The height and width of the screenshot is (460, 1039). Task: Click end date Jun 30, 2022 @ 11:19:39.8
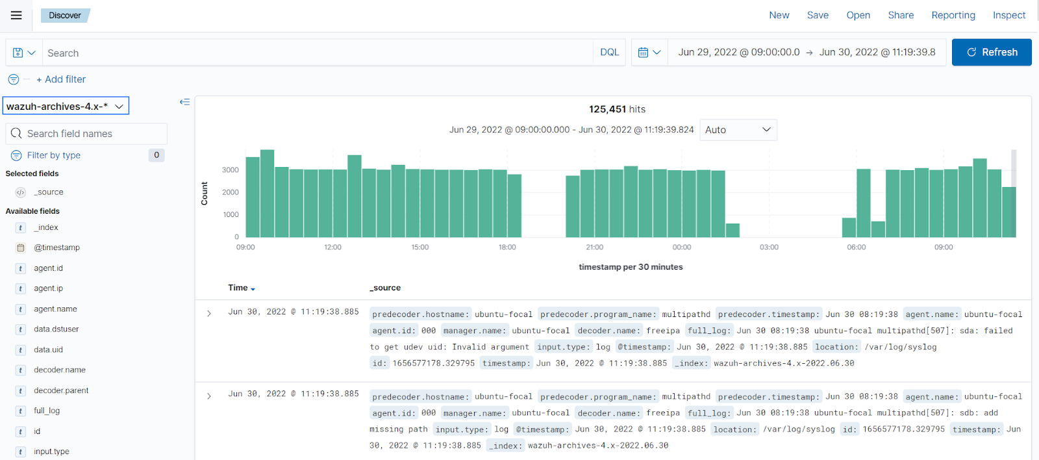click(877, 52)
